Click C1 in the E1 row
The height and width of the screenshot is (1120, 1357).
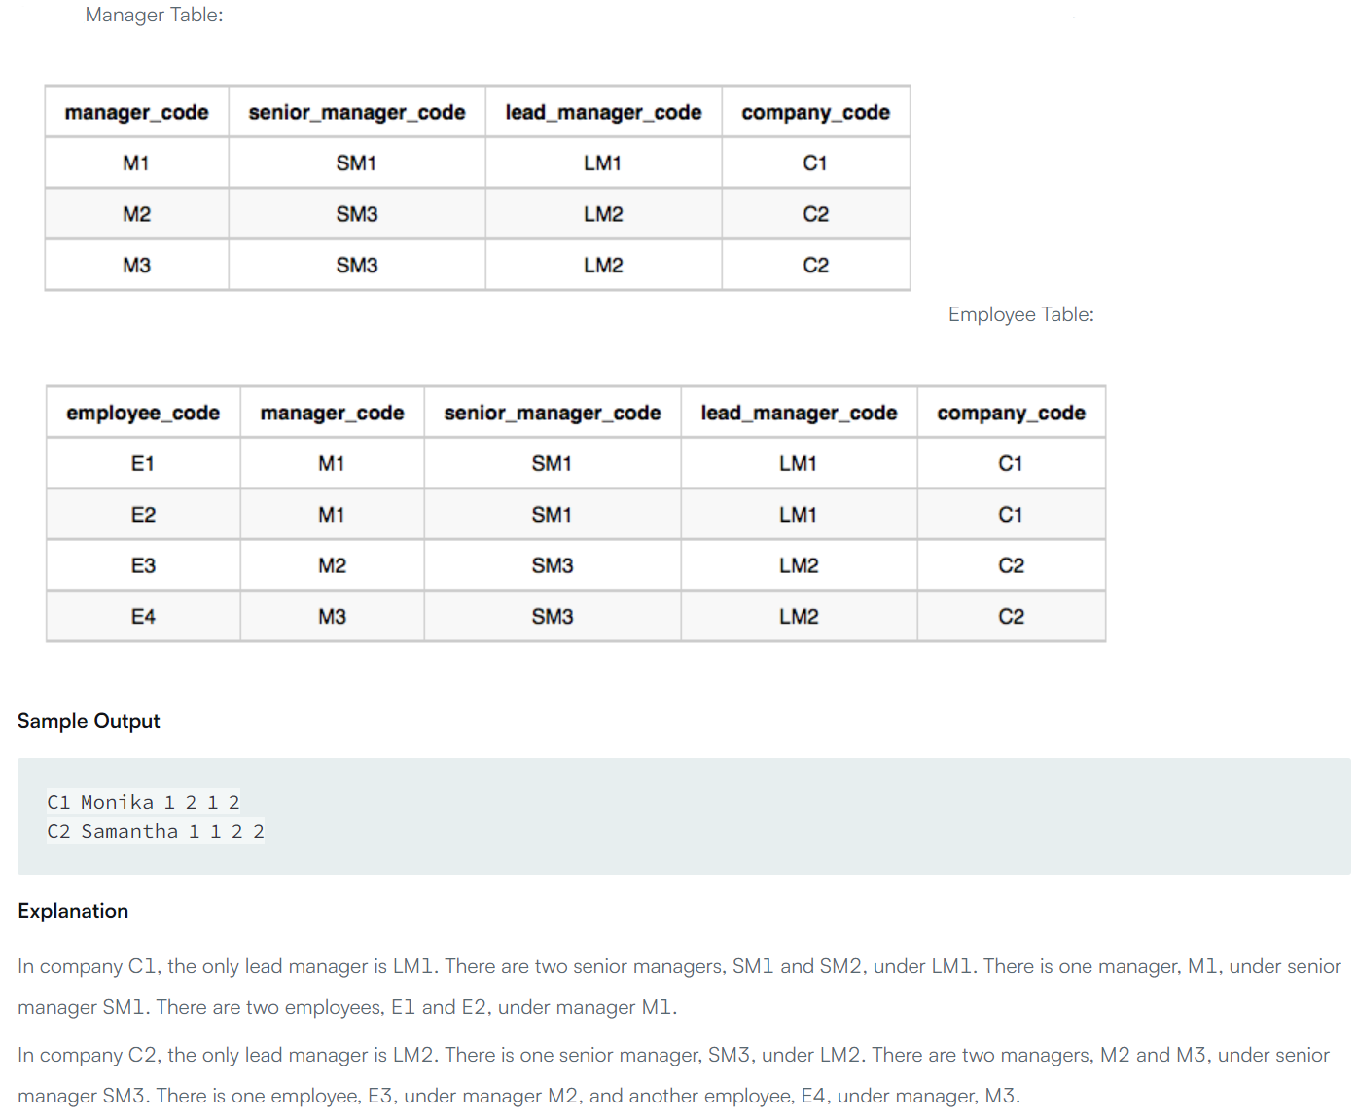point(1011,463)
